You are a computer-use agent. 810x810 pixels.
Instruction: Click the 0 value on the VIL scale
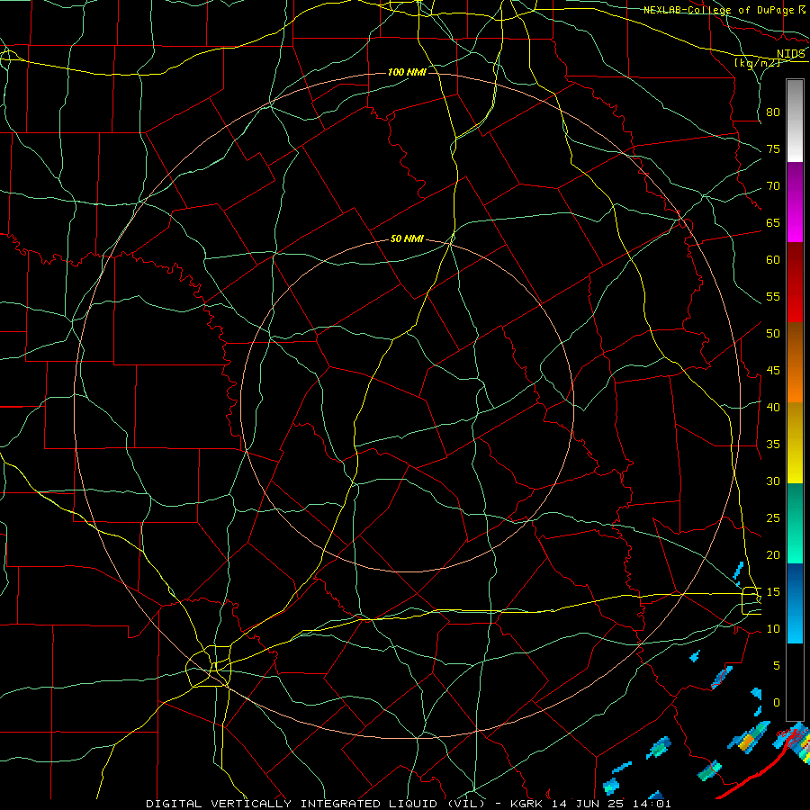point(777,703)
